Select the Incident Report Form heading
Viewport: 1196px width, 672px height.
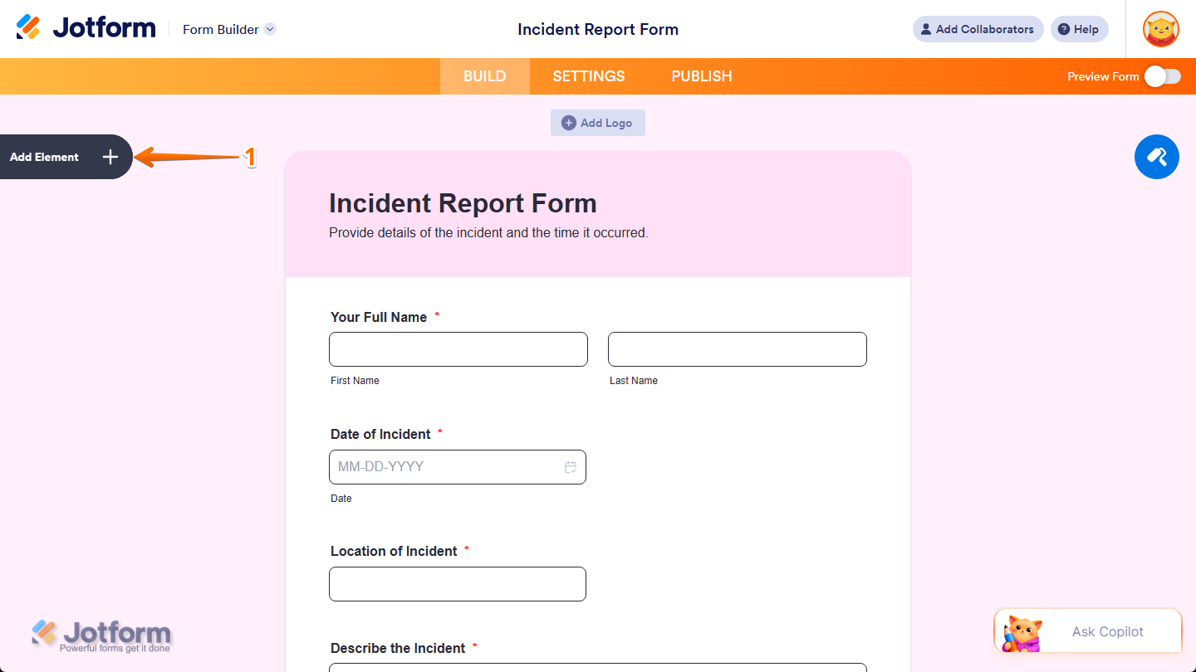(x=463, y=203)
